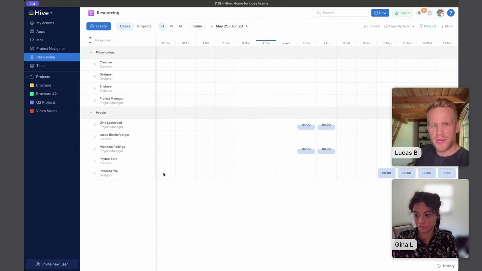482x271 pixels.
Task: Go to next date range arrow
Action: (x=247, y=26)
